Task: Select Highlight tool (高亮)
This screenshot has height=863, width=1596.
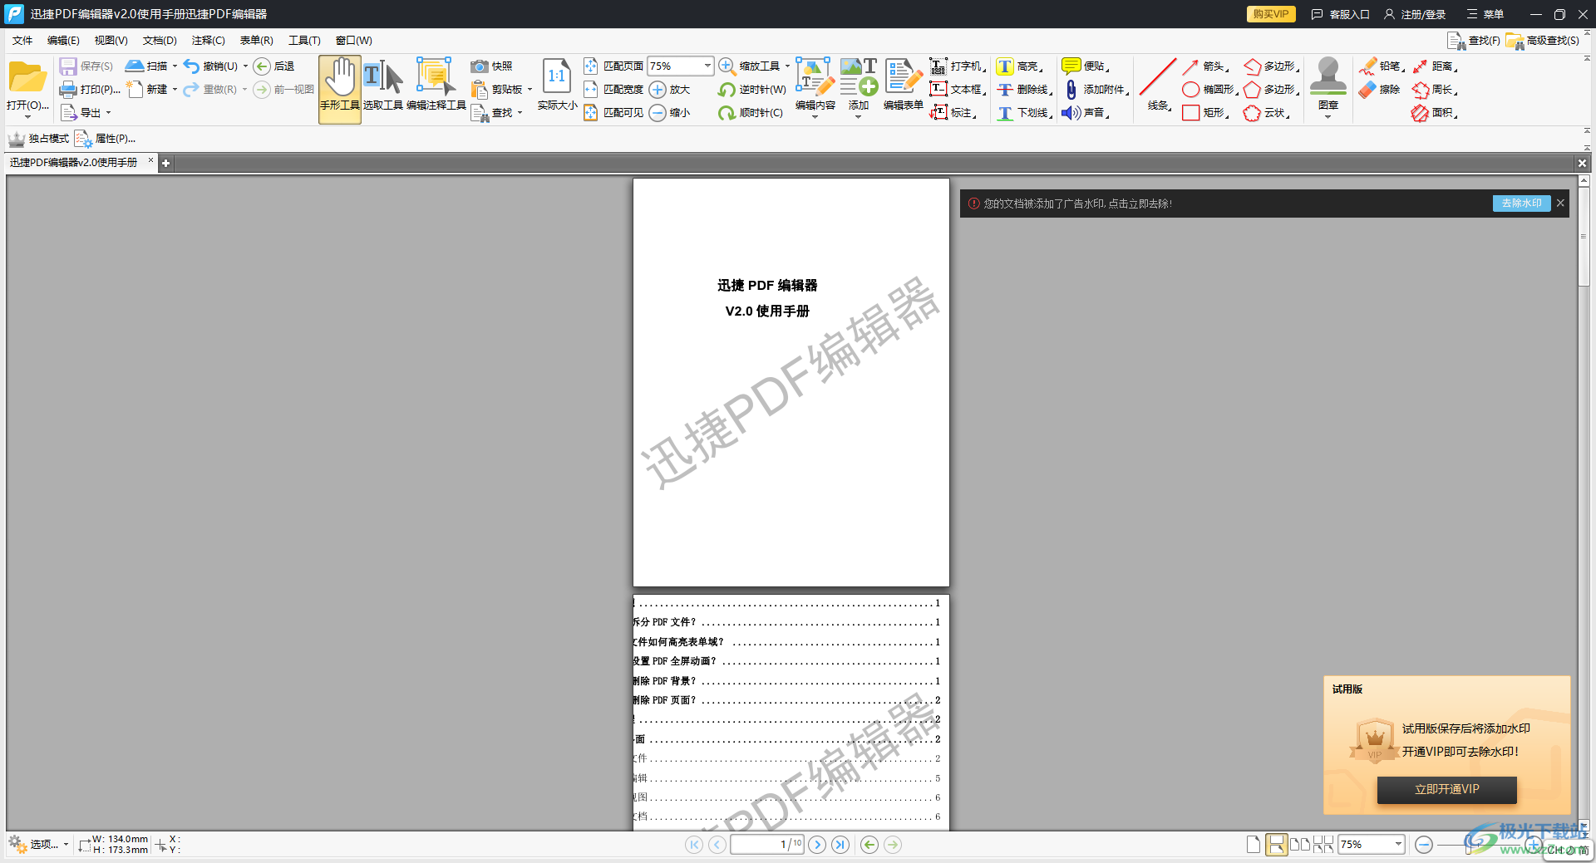Action: tap(1018, 66)
